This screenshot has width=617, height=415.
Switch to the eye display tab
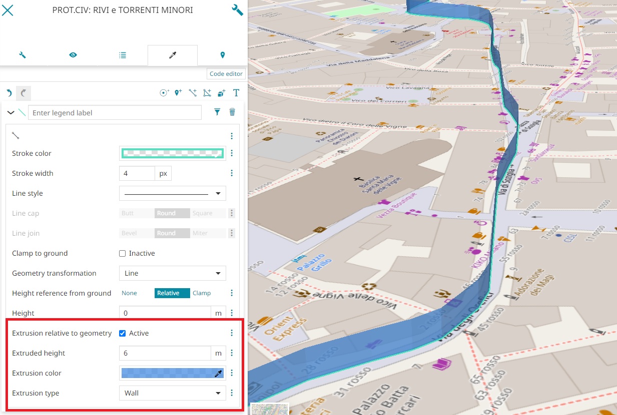73,55
